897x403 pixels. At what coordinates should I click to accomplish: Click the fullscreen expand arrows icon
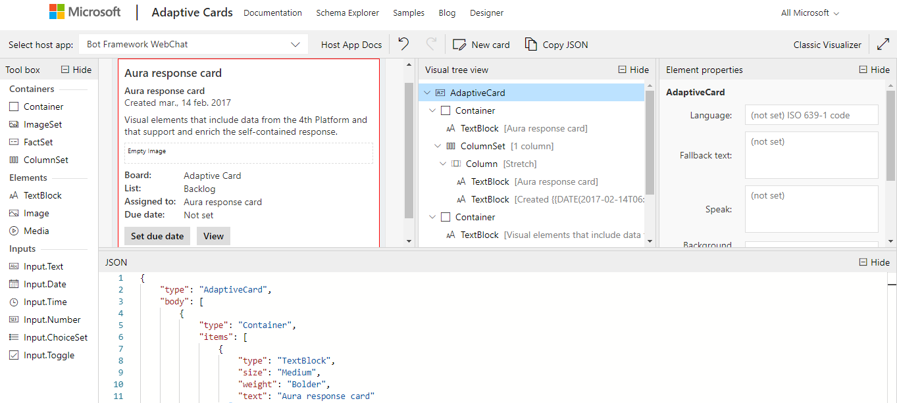click(x=883, y=44)
